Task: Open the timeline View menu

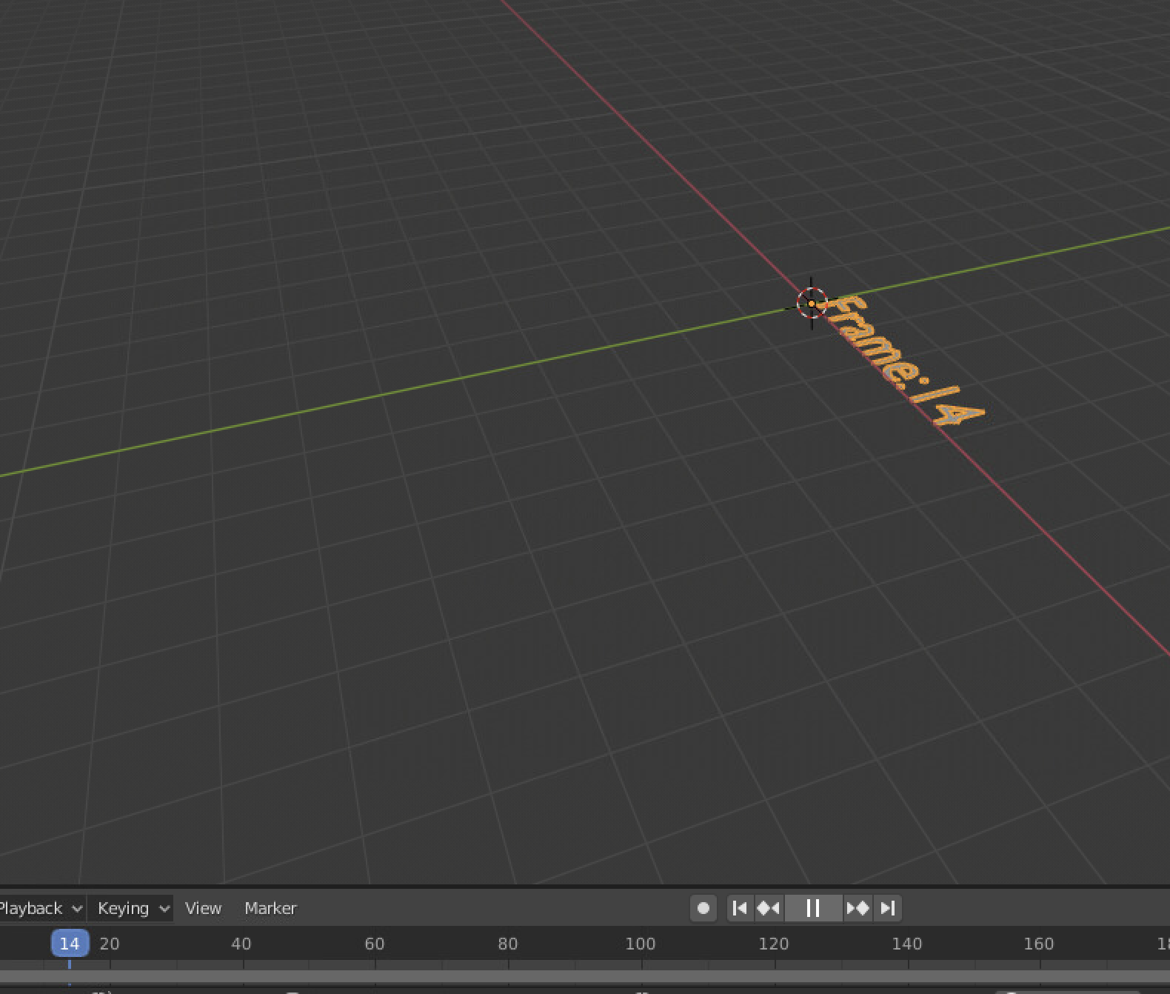Action: point(203,908)
